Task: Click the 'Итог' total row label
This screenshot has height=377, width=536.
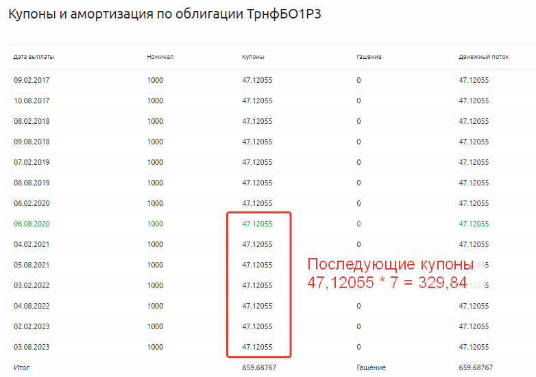Action: [x=21, y=367]
